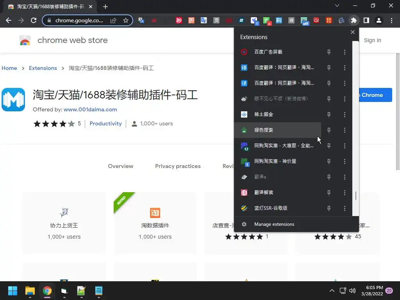Open the Chrome profile avatar
The height and width of the screenshot is (300, 400).
point(379,20)
